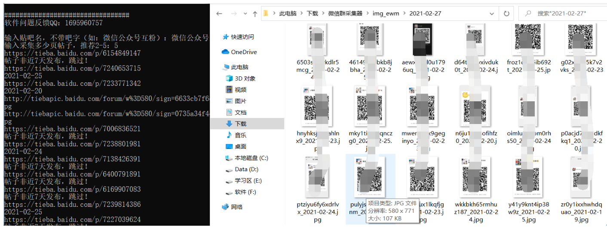This screenshot has height=230, width=607.
Task: Open the 3D 对象 folder
Action: (245, 79)
